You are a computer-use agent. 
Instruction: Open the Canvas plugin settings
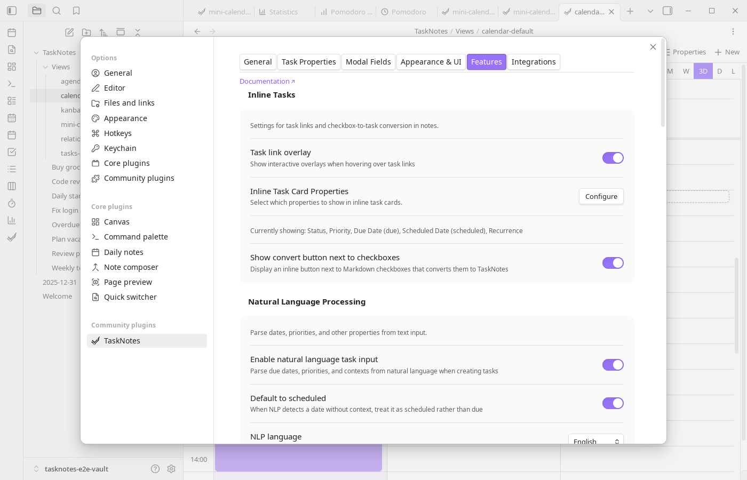click(x=117, y=221)
